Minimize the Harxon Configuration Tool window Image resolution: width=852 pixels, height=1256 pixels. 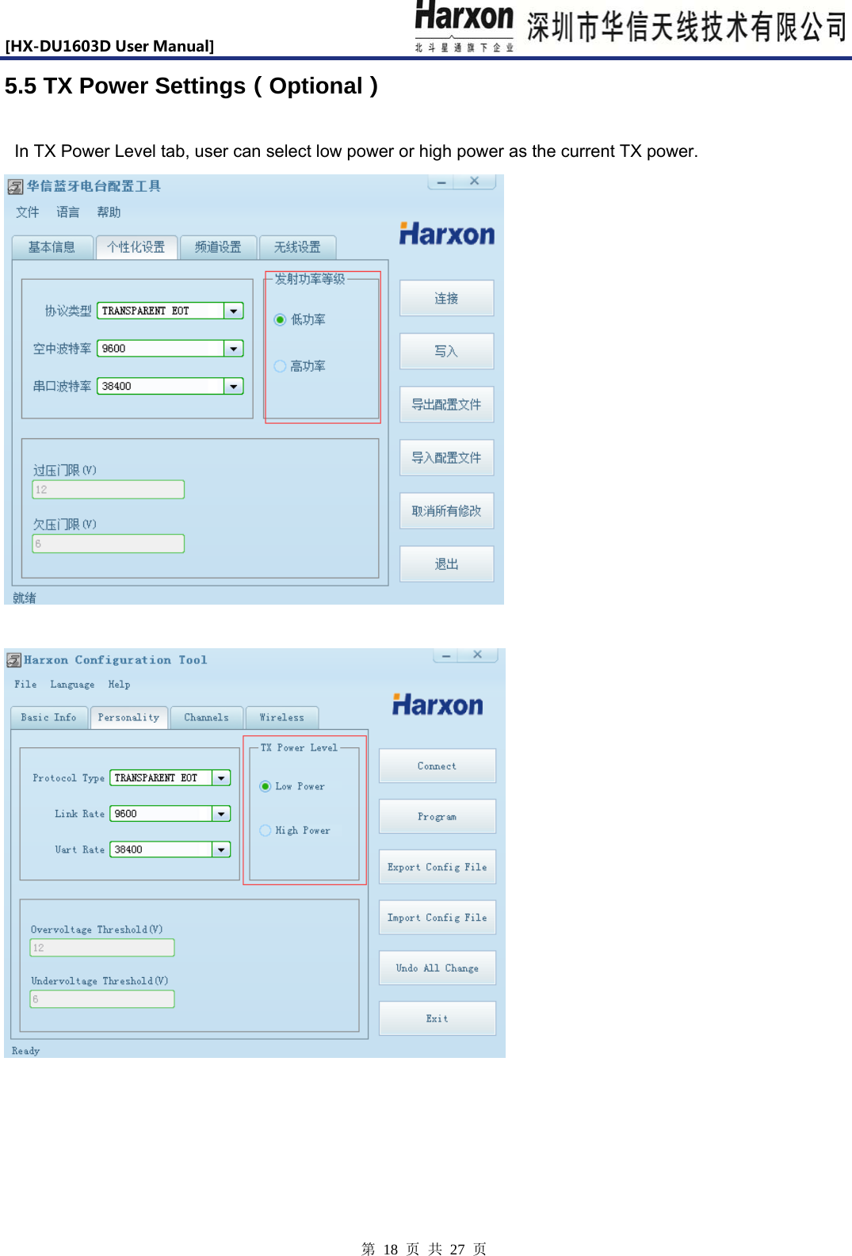pyautogui.click(x=446, y=655)
